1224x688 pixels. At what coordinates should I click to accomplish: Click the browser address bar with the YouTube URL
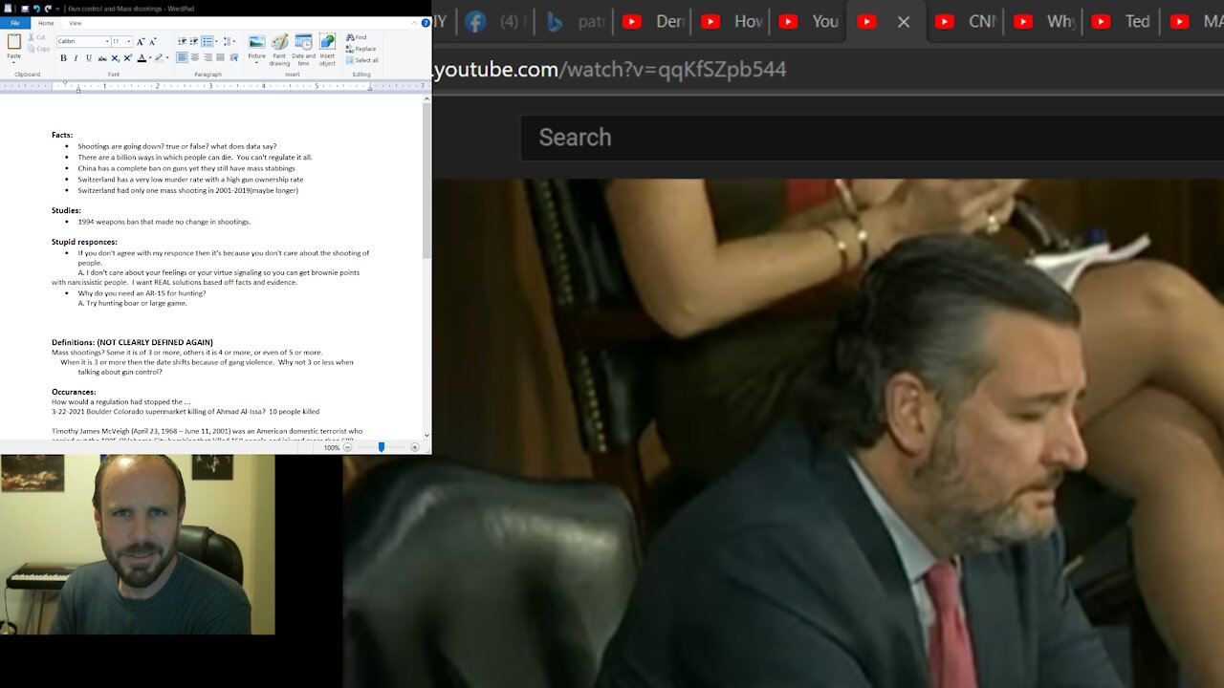point(828,69)
